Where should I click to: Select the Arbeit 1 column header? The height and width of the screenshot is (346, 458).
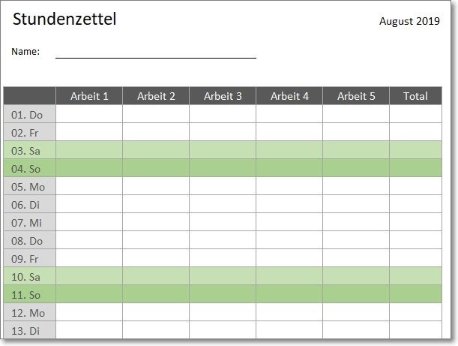coord(89,96)
